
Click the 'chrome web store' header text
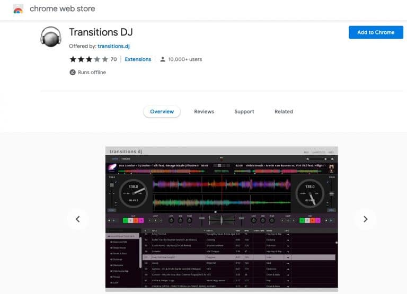tap(63, 9)
